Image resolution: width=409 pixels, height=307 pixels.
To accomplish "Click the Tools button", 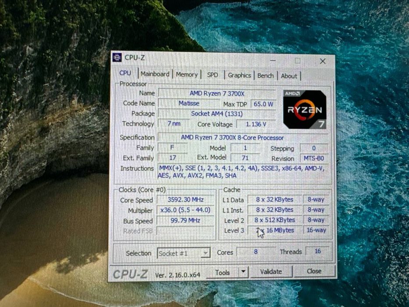I will [223, 272].
